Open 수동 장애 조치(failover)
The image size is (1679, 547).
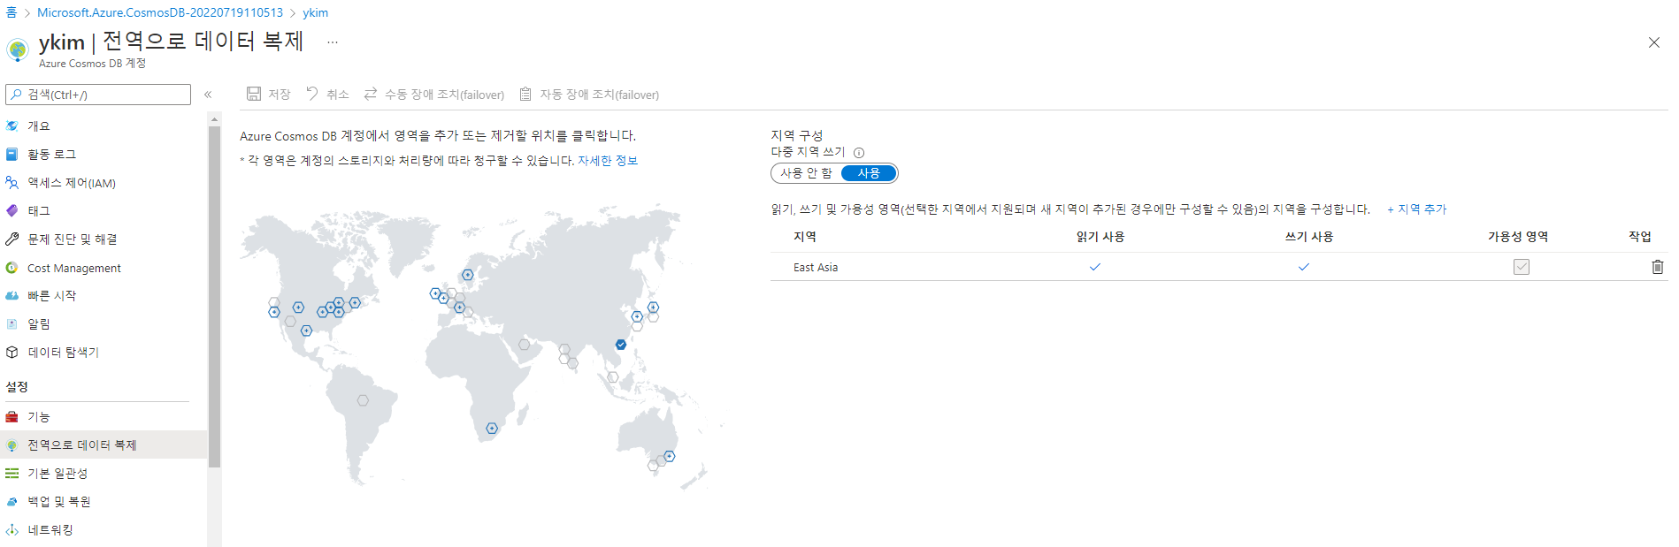(434, 94)
